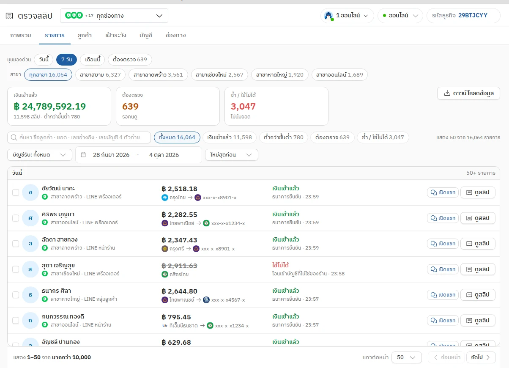Click the กสิกรไทย bank icon in สุดา row
The height and width of the screenshot is (368, 509).
[x=165, y=275]
